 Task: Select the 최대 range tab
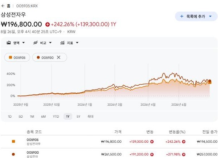[x=90, y=117]
